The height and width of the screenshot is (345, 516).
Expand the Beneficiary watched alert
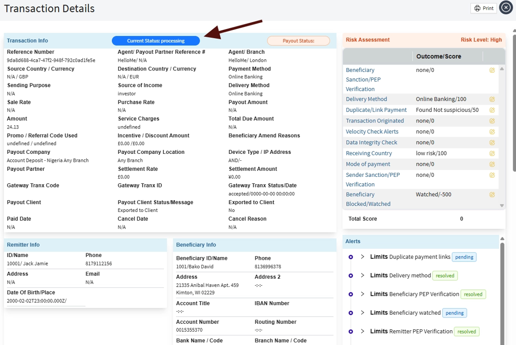[363, 313]
